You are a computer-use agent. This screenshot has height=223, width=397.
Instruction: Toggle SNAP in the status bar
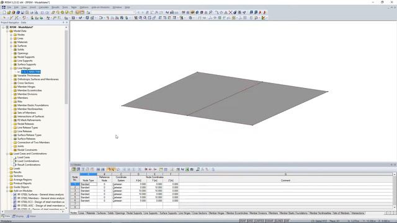pyautogui.click(x=243, y=221)
